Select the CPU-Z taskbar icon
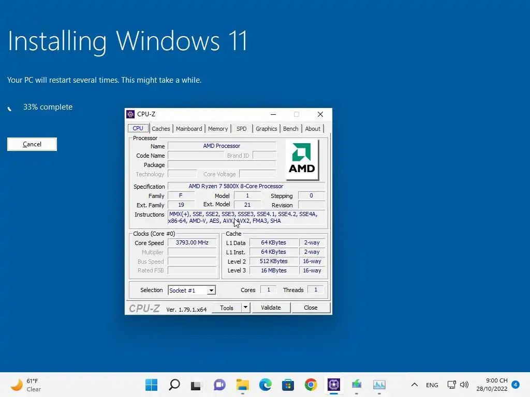 click(x=334, y=385)
